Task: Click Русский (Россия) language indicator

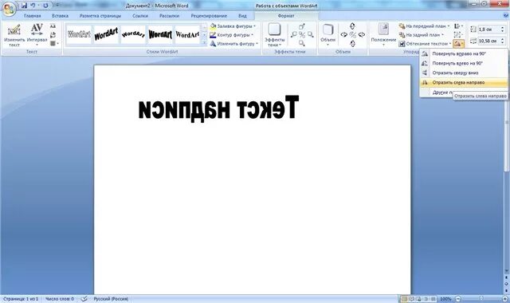Action: [x=111, y=299]
